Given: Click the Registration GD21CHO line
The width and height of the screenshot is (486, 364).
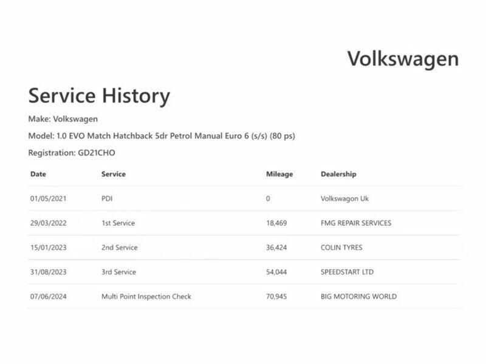Looking at the screenshot, I should pos(72,153).
